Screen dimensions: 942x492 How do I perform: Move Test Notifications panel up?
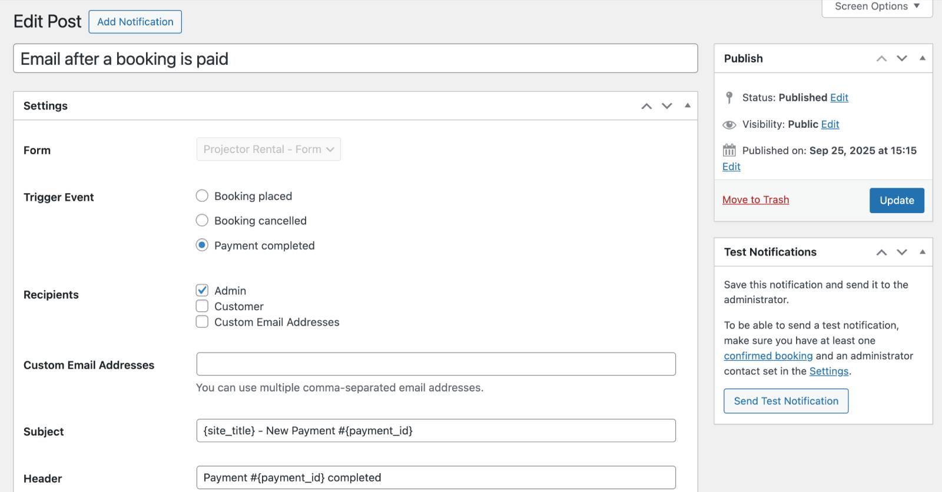pyautogui.click(x=881, y=252)
